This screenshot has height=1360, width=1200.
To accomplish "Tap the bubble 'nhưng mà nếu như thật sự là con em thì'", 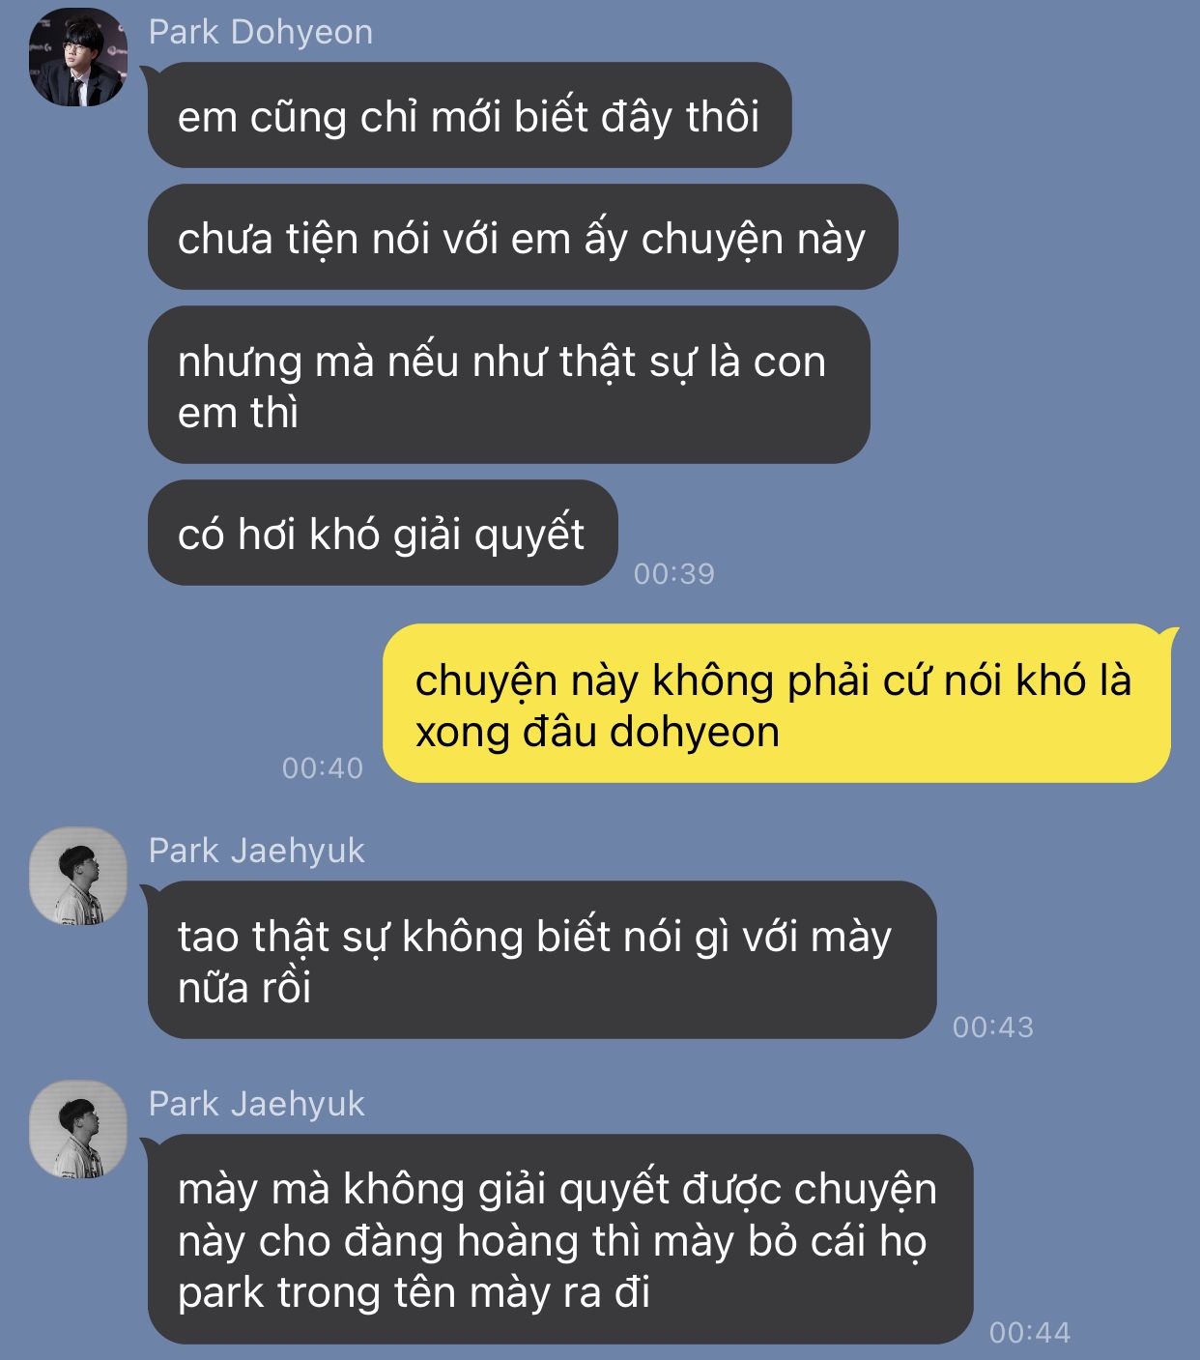I will (509, 385).
